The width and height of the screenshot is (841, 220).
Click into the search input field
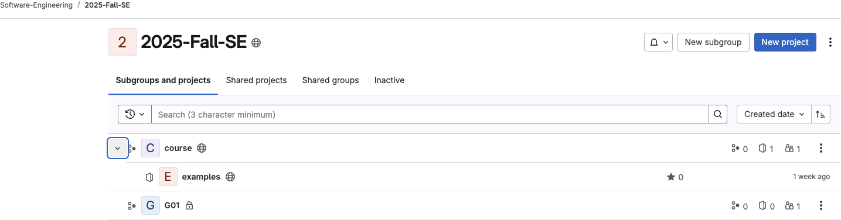click(x=430, y=114)
